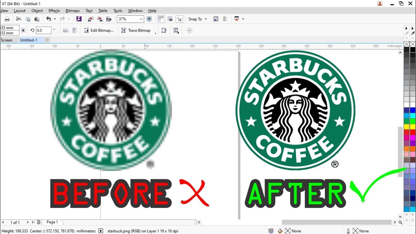The width and height of the screenshot is (416, 234).
Task: Click Publish to PDF icon
Action: (x=109, y=19)
